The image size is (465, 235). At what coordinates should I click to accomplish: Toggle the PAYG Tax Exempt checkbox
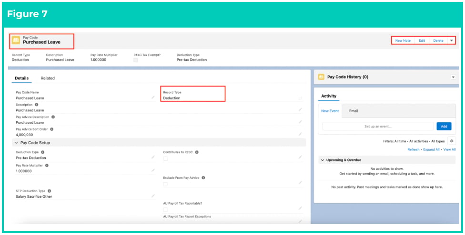click(136, 60)
